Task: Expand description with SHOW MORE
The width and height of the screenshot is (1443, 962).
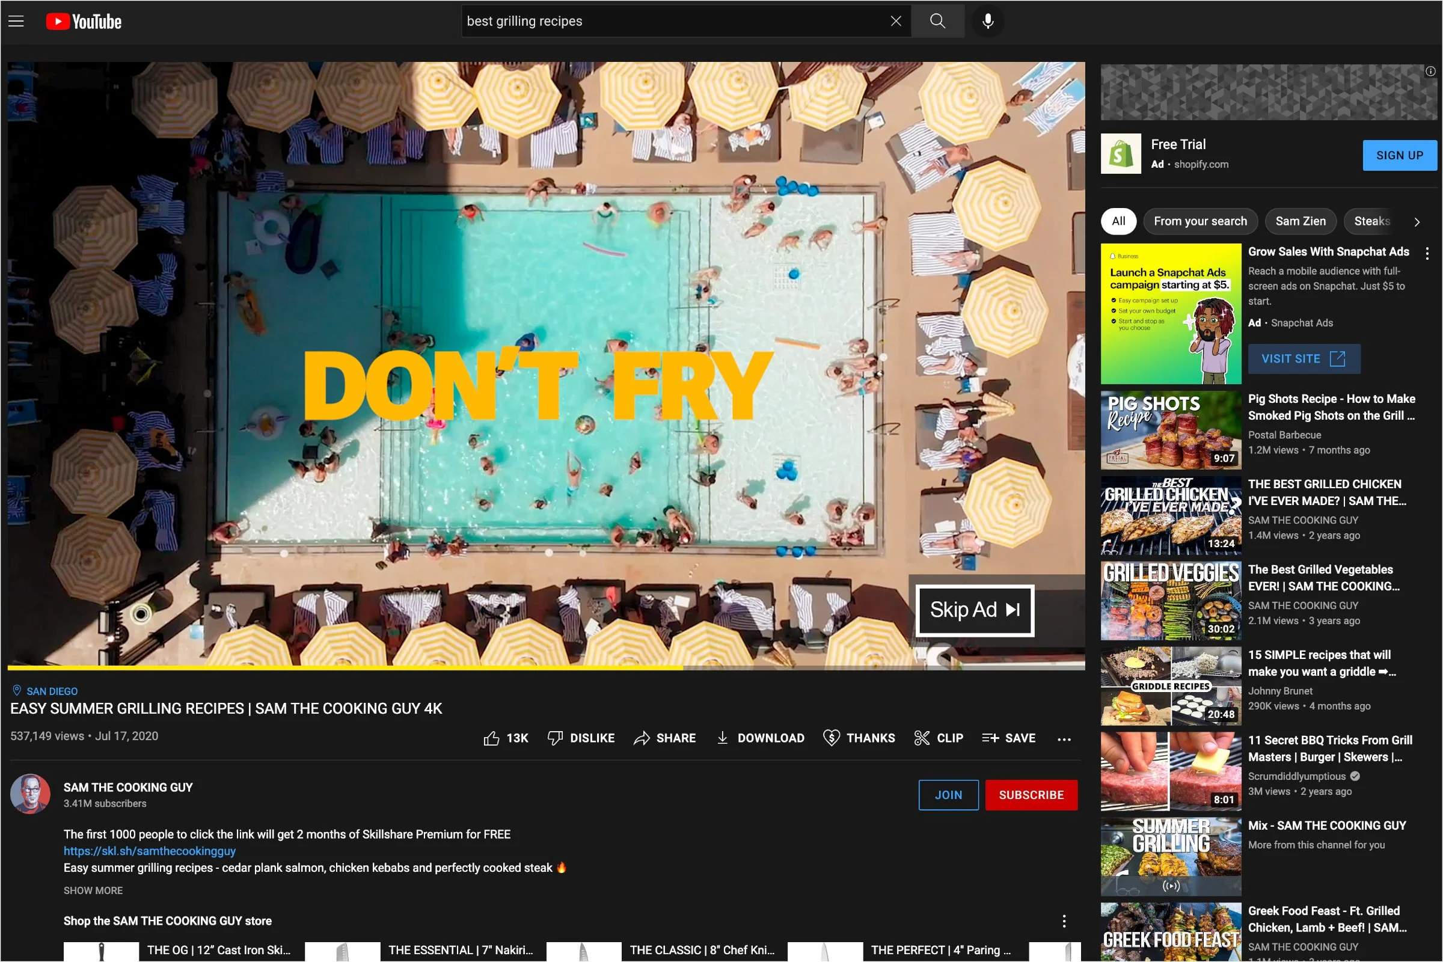Action: pyautogui.click(x=93, y=890)
